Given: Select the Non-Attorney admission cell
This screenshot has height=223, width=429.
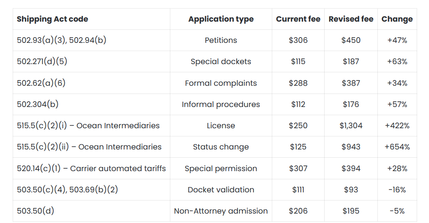Looking at the screenshot, I should point(221,211).
